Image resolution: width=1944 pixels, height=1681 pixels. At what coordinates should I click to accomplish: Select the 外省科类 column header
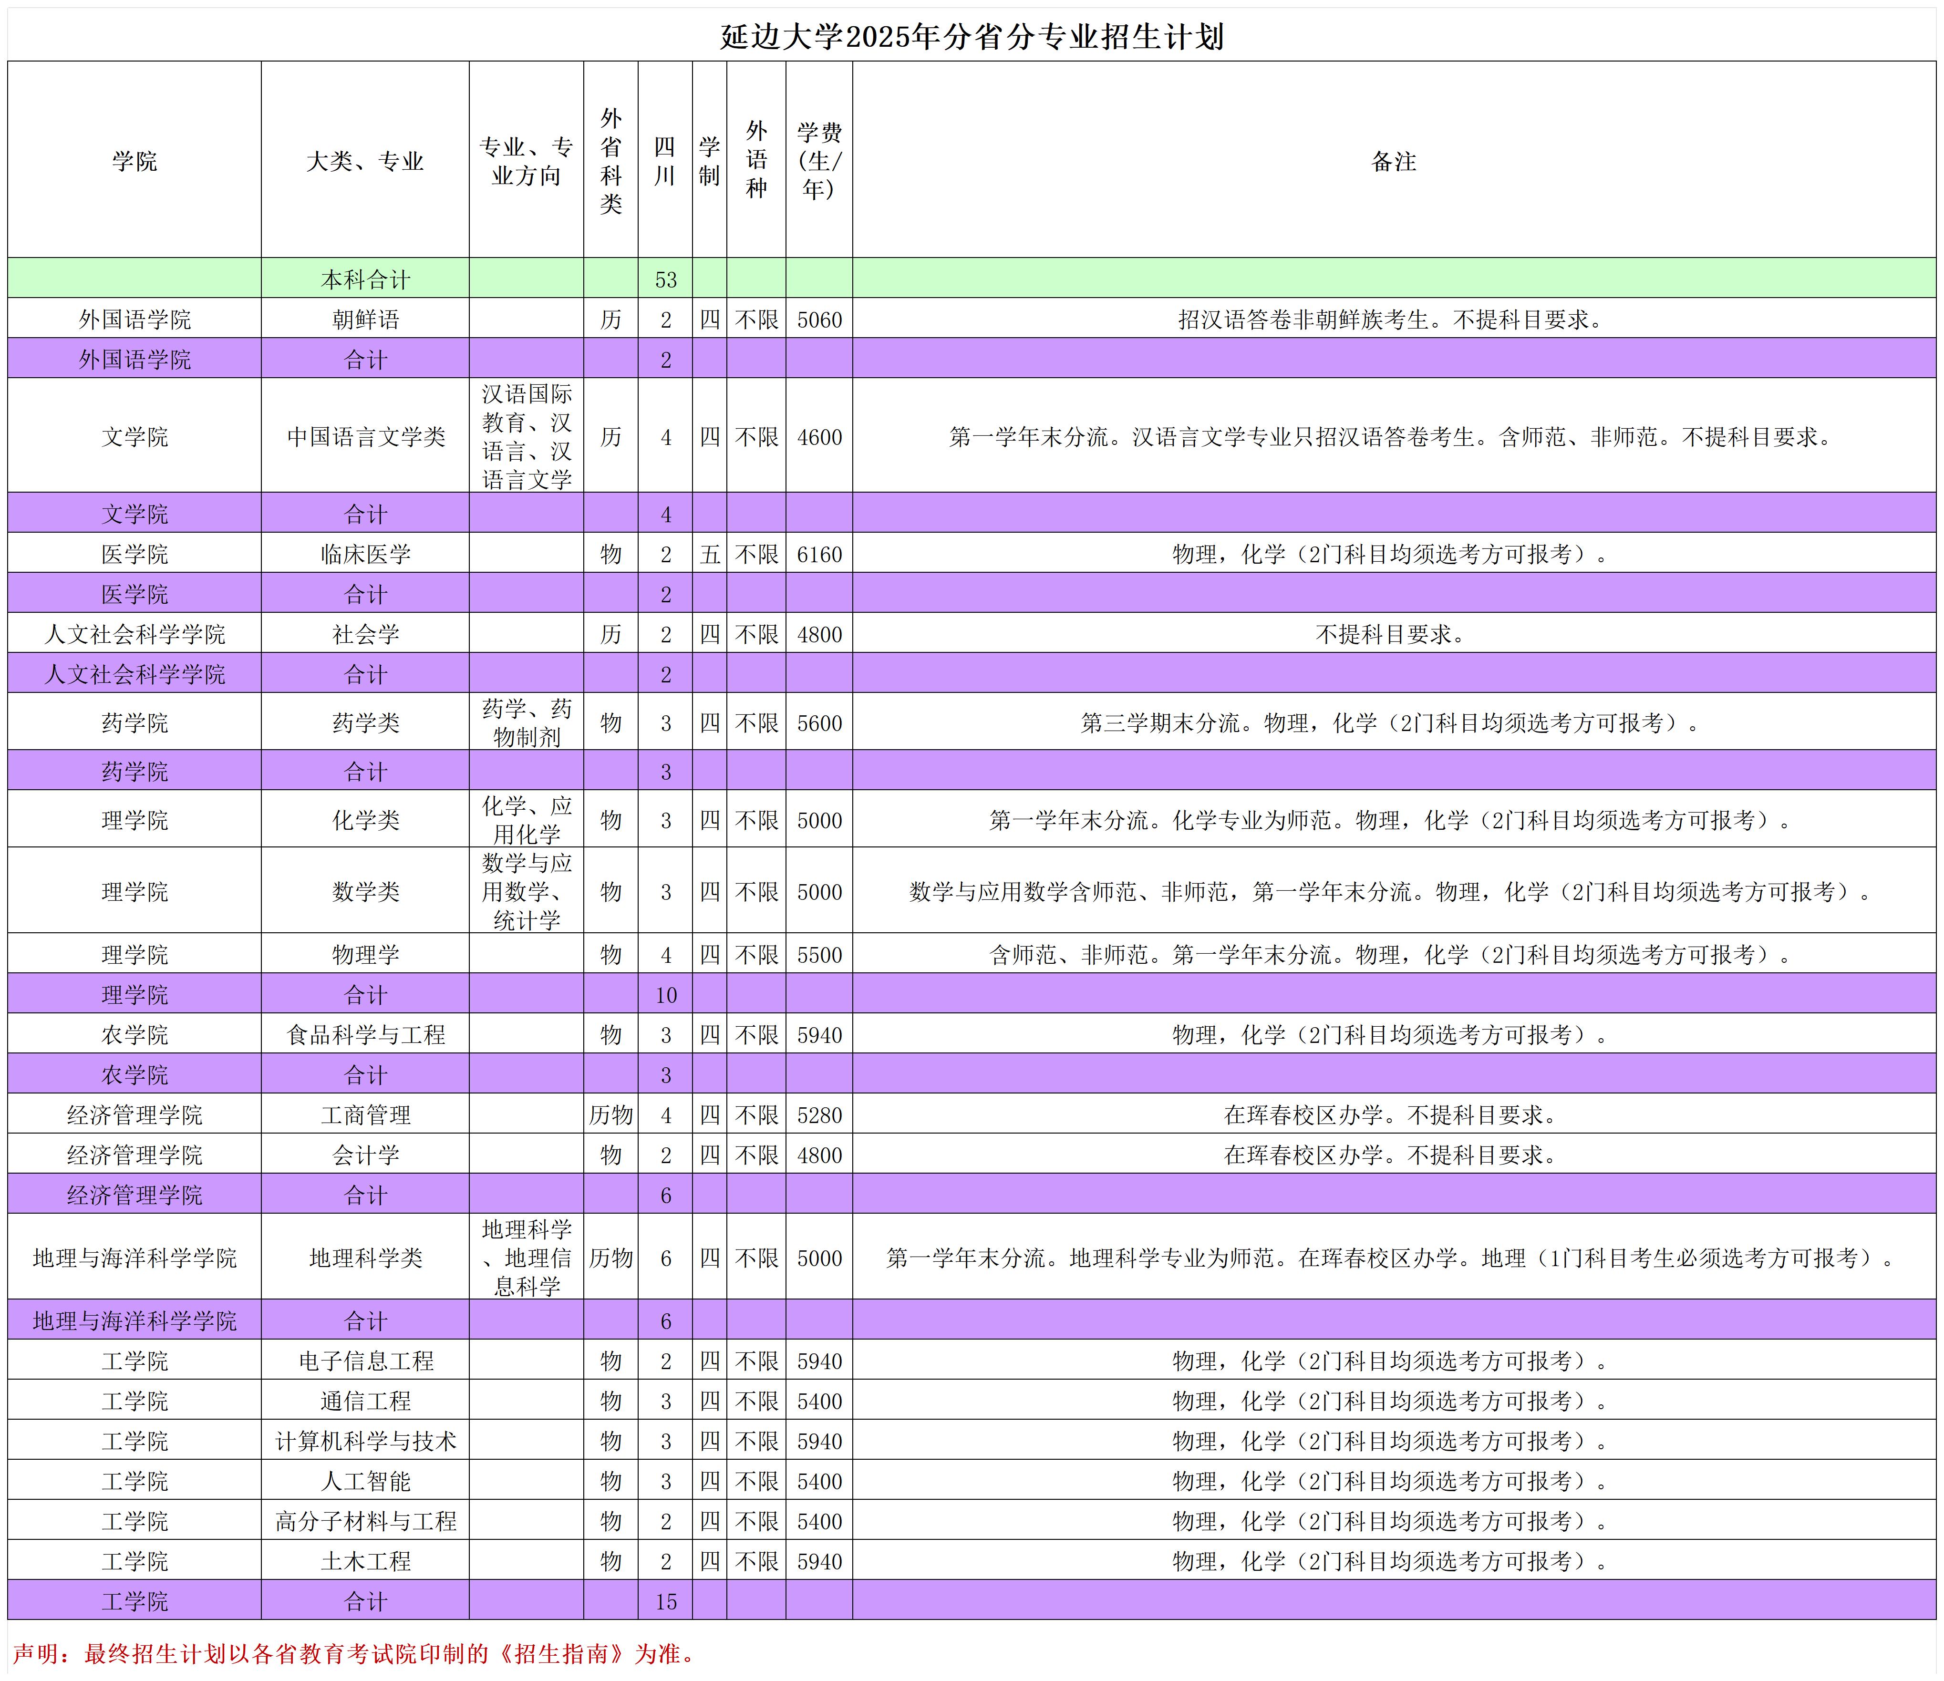[x=611, y=160]
